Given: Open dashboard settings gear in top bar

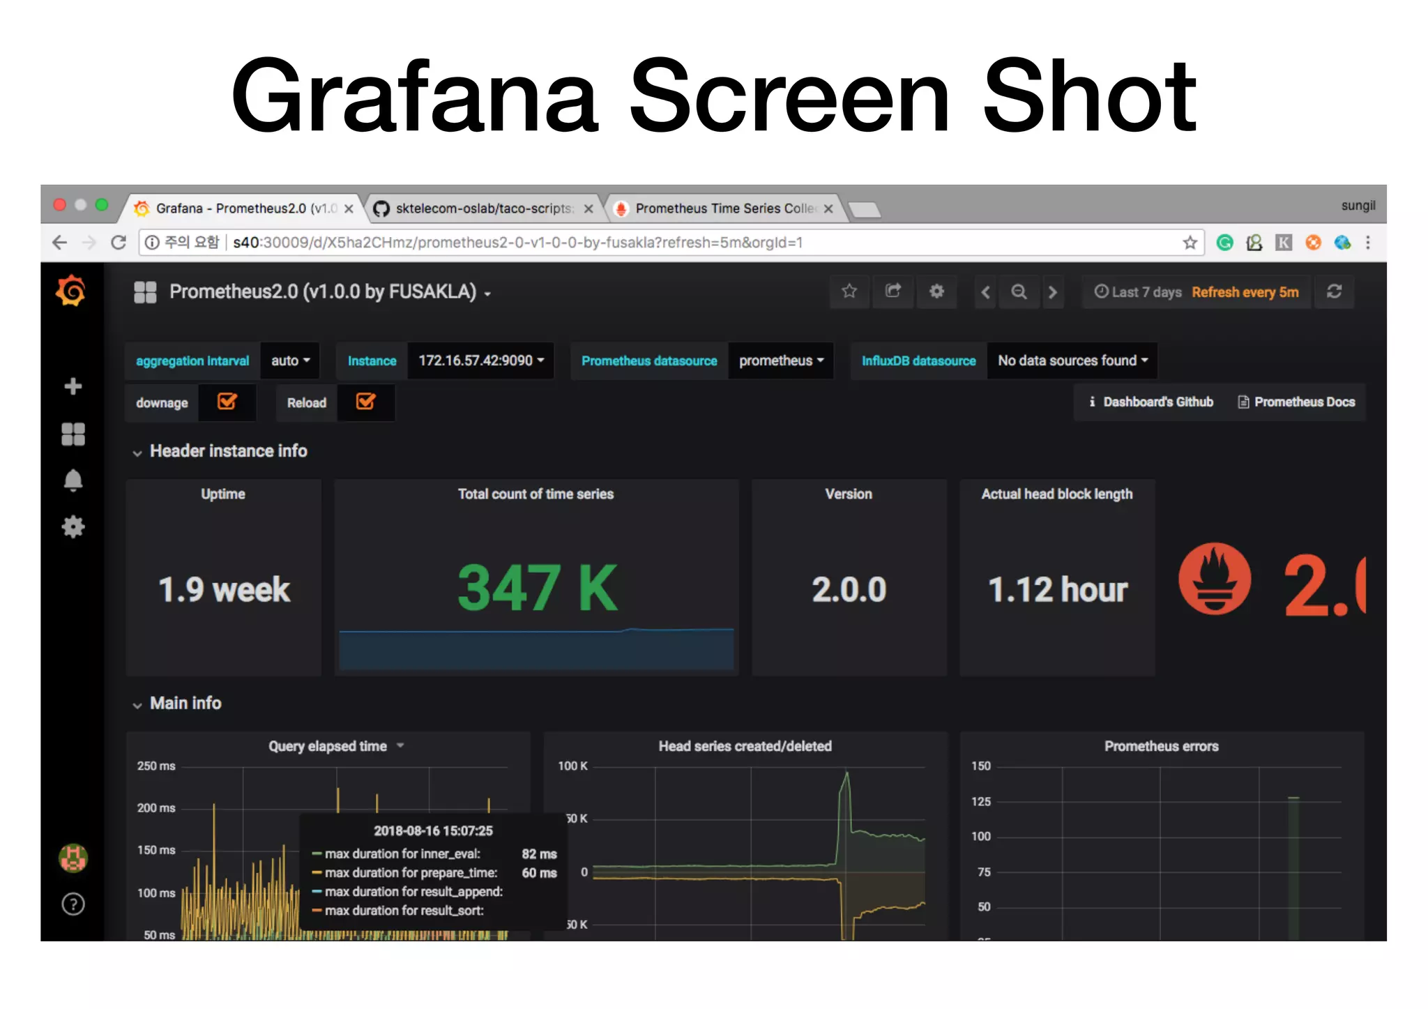Looking at the screenshot, I should (x=936, y=291).
